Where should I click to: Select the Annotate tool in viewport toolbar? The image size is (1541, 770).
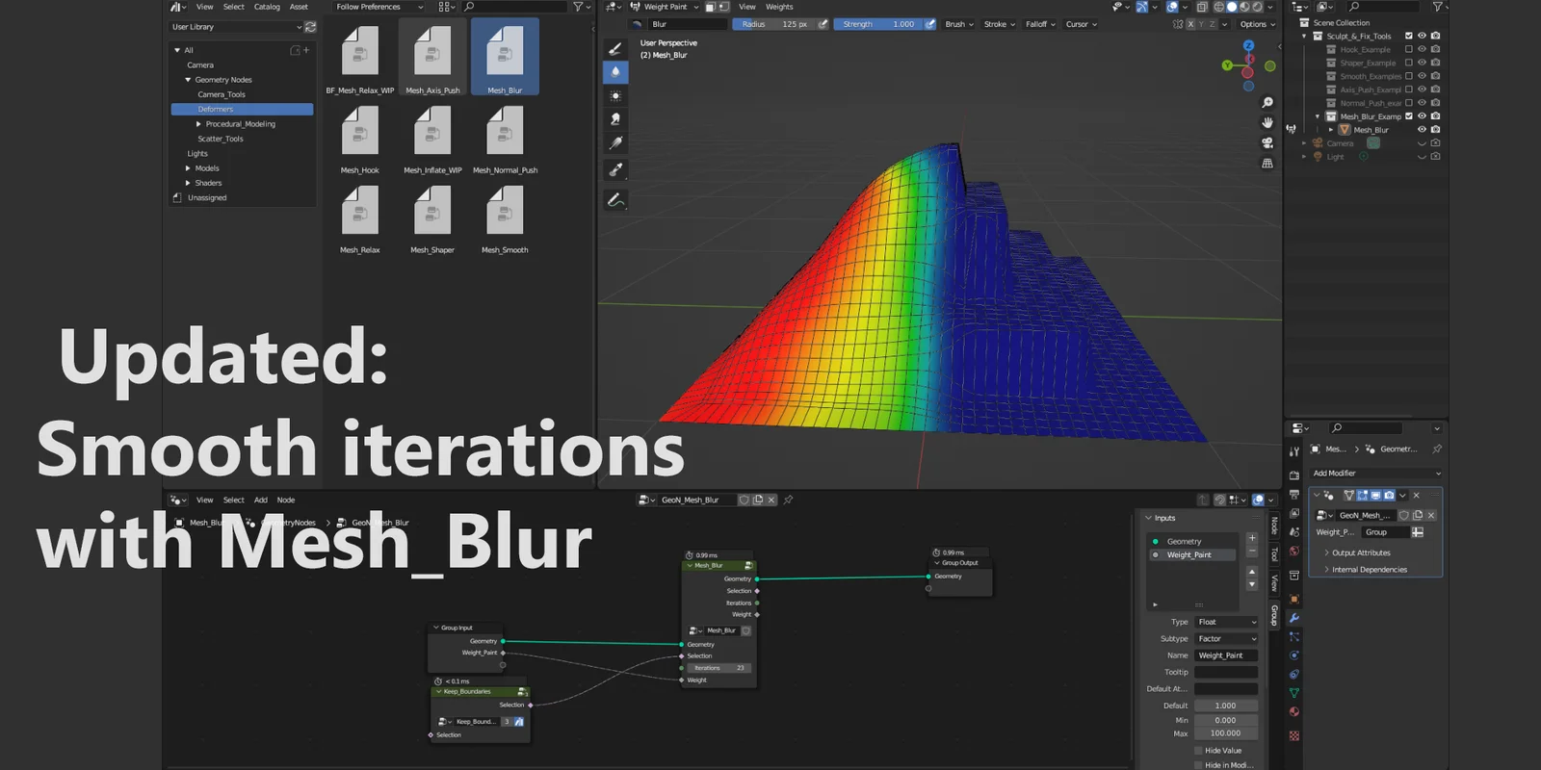[615, 200]
